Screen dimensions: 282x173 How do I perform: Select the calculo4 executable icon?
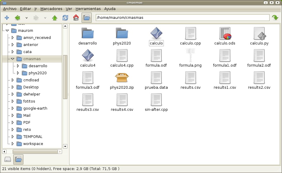coord(87,55)
